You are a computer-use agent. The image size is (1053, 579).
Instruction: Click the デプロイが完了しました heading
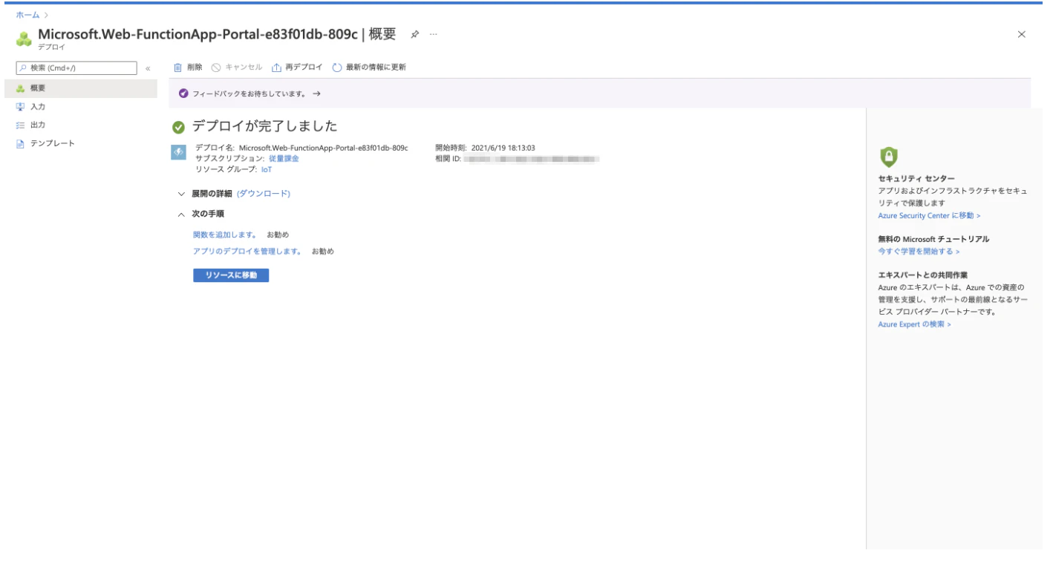tap(265, 126)
